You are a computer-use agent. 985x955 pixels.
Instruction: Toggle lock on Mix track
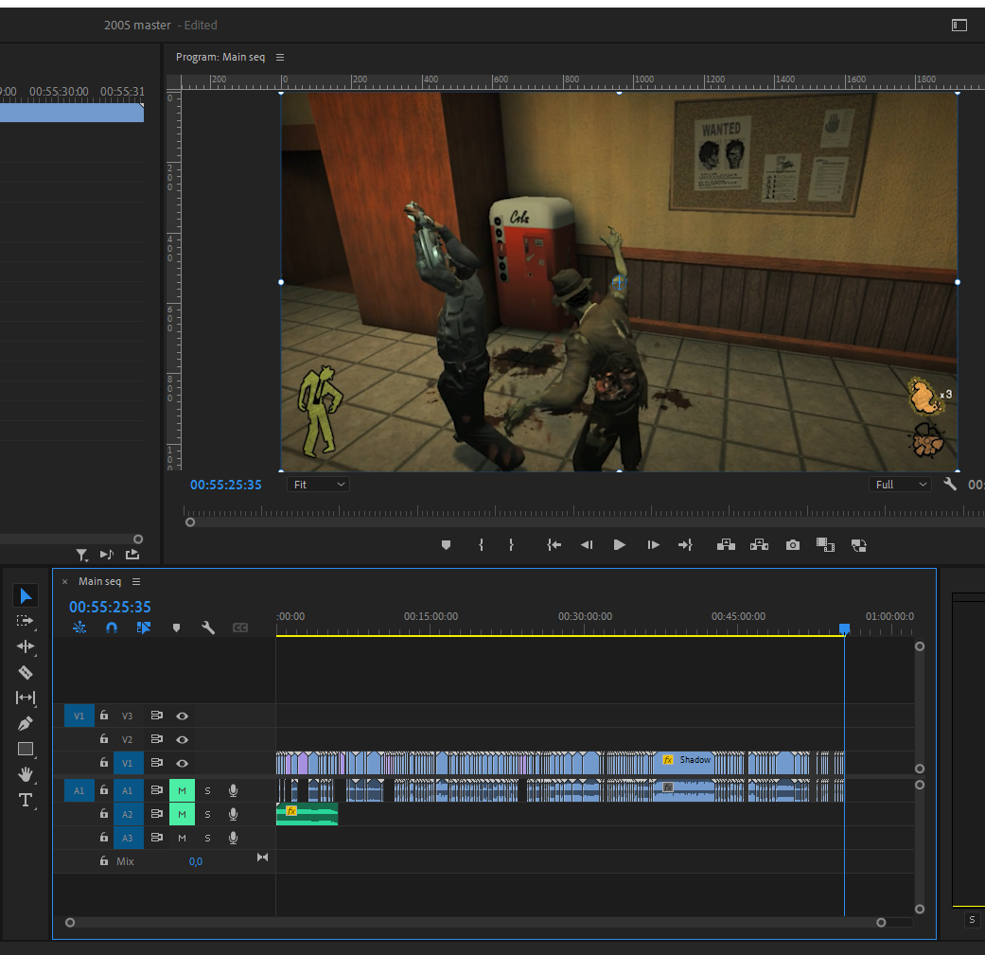pos(104,860)
